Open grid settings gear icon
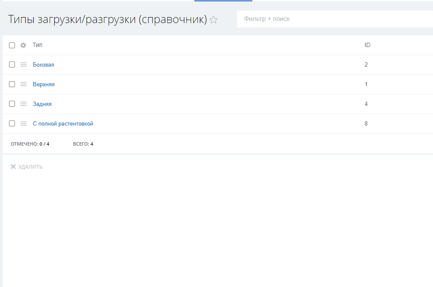This screenshot has height=287, width=433. 23,45
